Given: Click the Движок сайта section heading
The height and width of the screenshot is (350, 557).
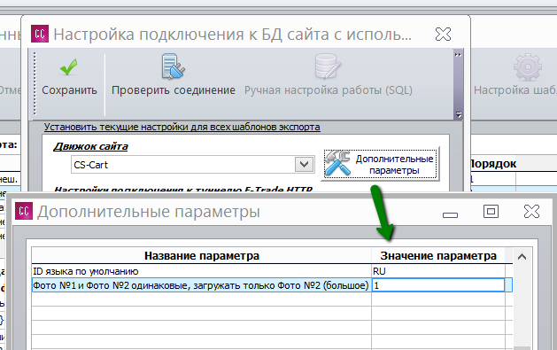Looking at the screenshot, I should pos(90,146).
